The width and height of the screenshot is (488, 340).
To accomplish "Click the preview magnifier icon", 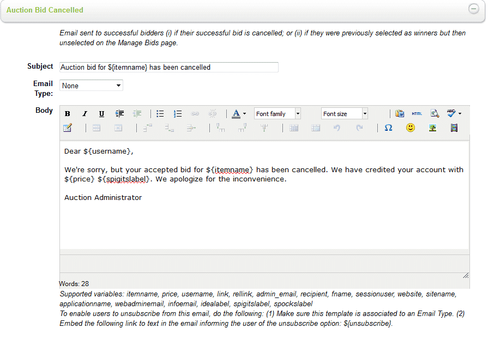I will coord(434,114).
